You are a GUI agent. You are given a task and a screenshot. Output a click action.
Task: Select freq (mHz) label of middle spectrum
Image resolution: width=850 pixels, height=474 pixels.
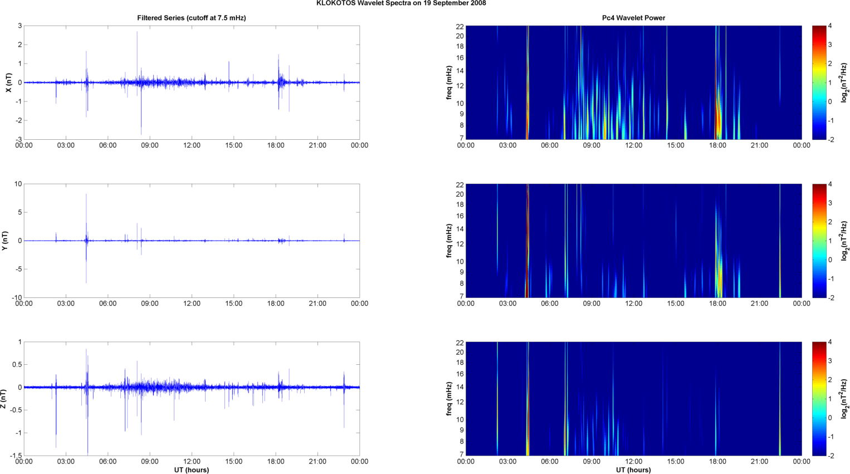click(x=448, y=241)
